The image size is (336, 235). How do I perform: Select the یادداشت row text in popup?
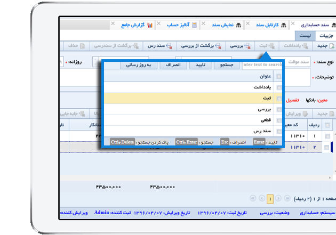(262, 87)
